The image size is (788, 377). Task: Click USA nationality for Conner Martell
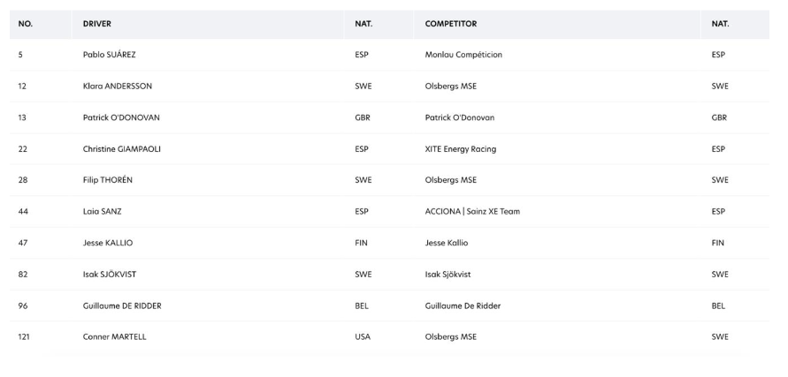(x=363, y=337)
